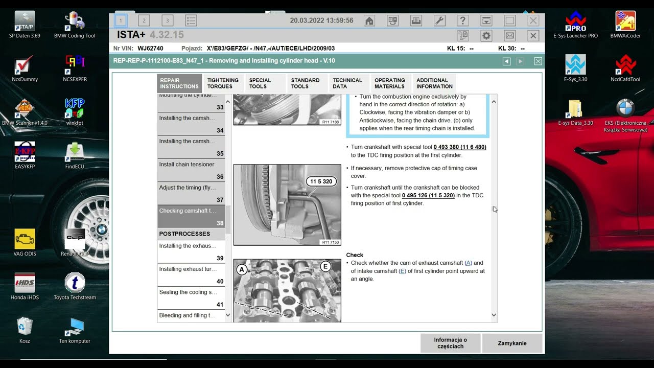Click the vehicle identification icon in ISTA toolbar
This screenshot has width=654, height=368.
coord(392,20)
